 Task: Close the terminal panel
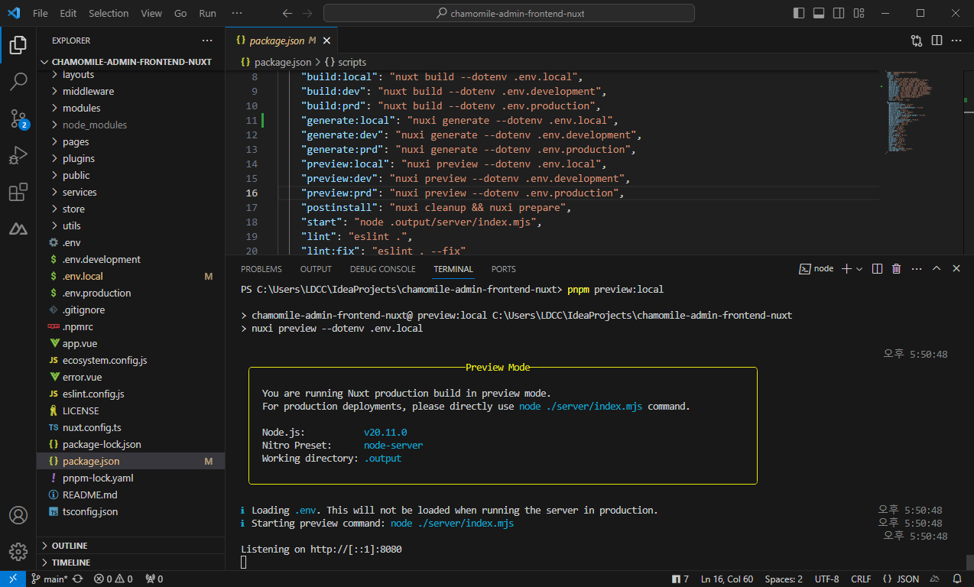pyautogui.click(x=956, y=268)
